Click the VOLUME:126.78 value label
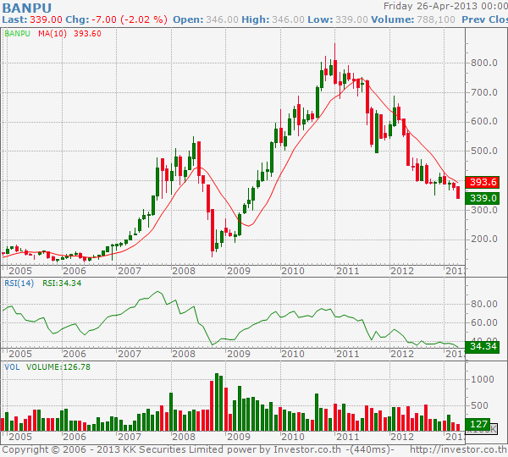The height and width of the screenshot is (457, 508). [x=58, y=367]
